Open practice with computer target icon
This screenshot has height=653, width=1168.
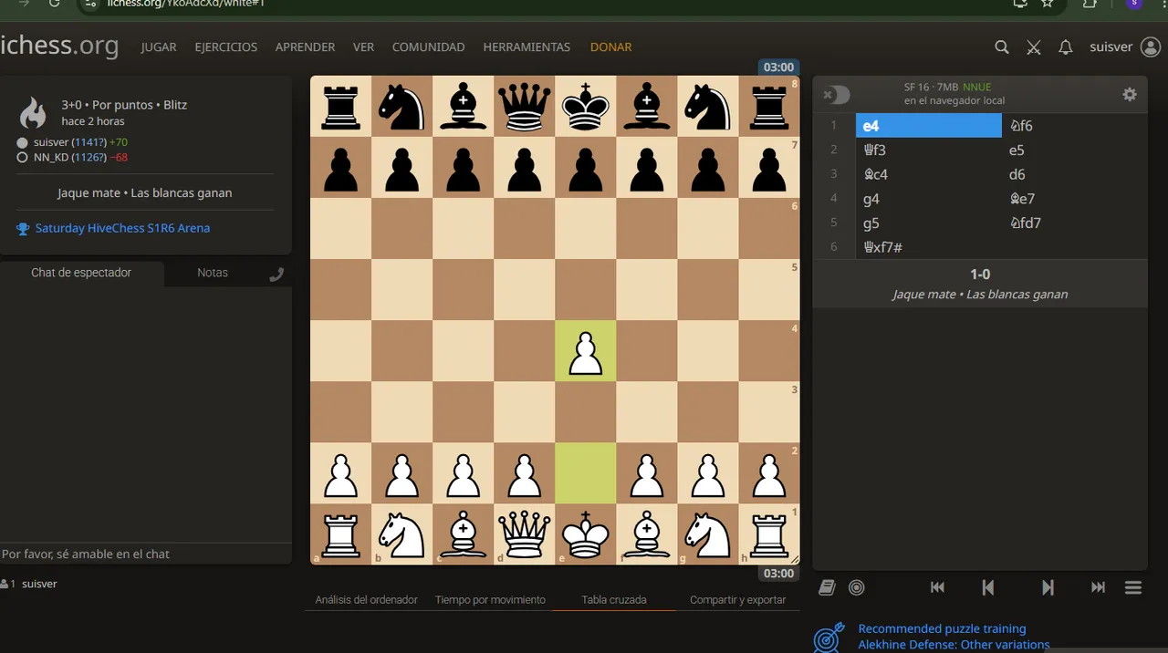[x=856, y=587]
